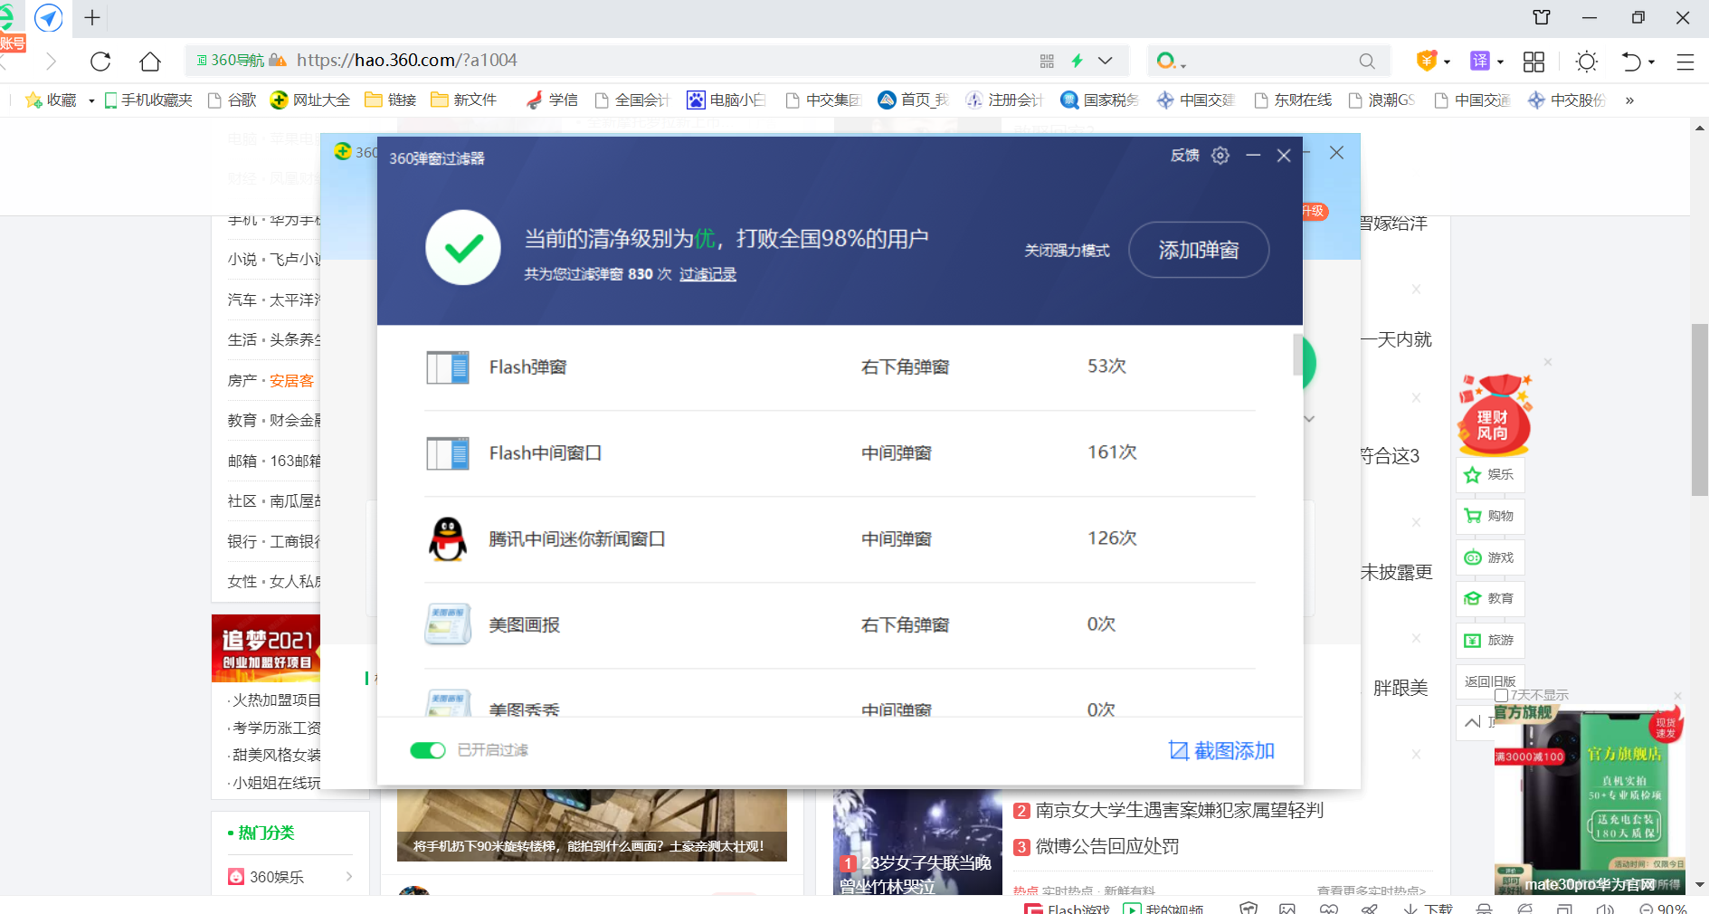Click the zoom 90% control in status bar

(x=1663, y=908)
